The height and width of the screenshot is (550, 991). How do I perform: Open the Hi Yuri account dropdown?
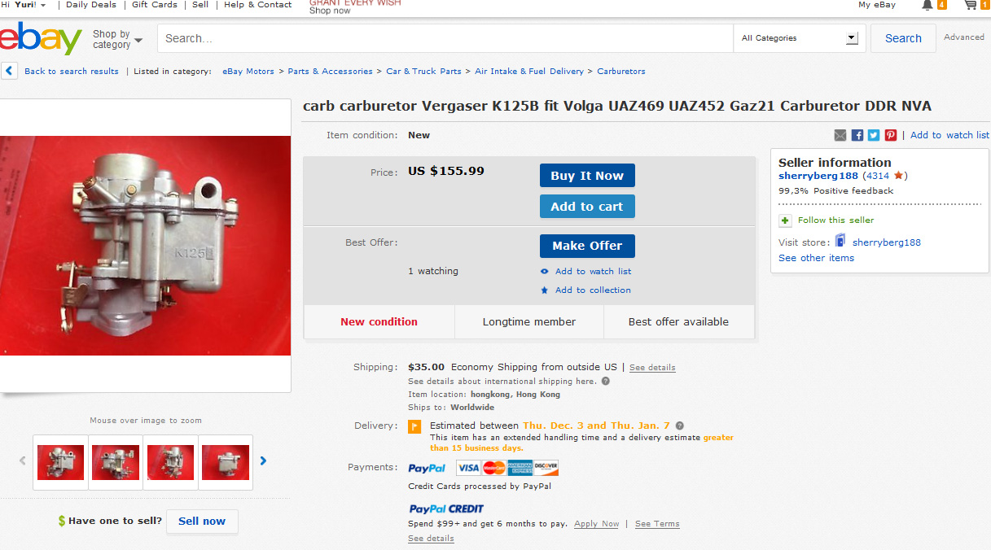click(x=24, y=5)
